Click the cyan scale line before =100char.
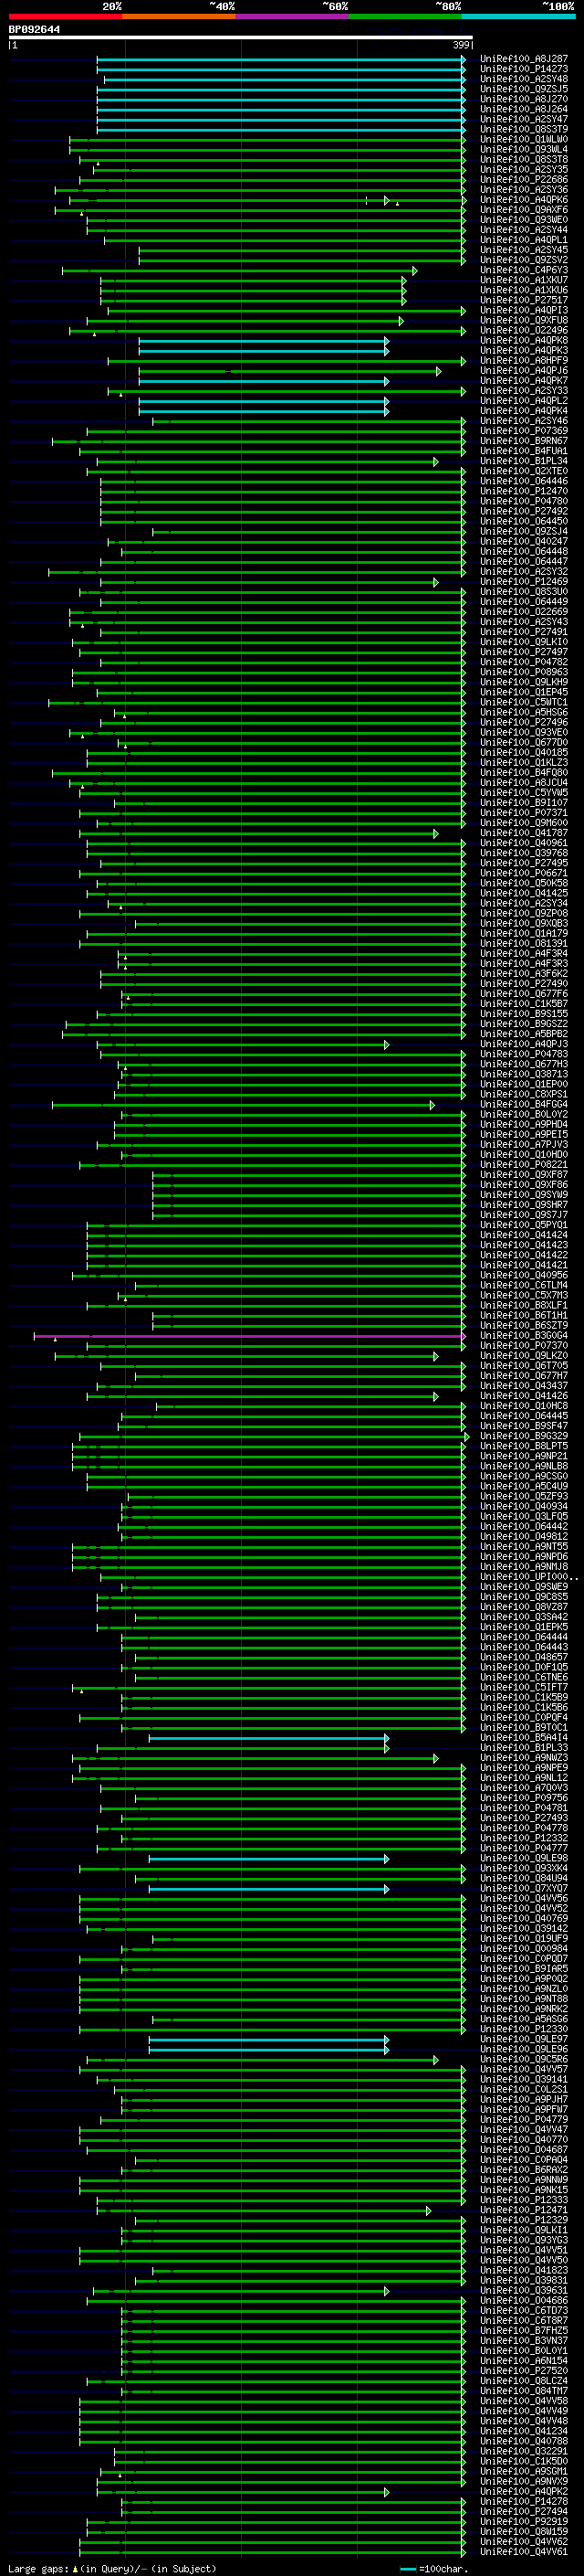 (x=407, y=2568)
